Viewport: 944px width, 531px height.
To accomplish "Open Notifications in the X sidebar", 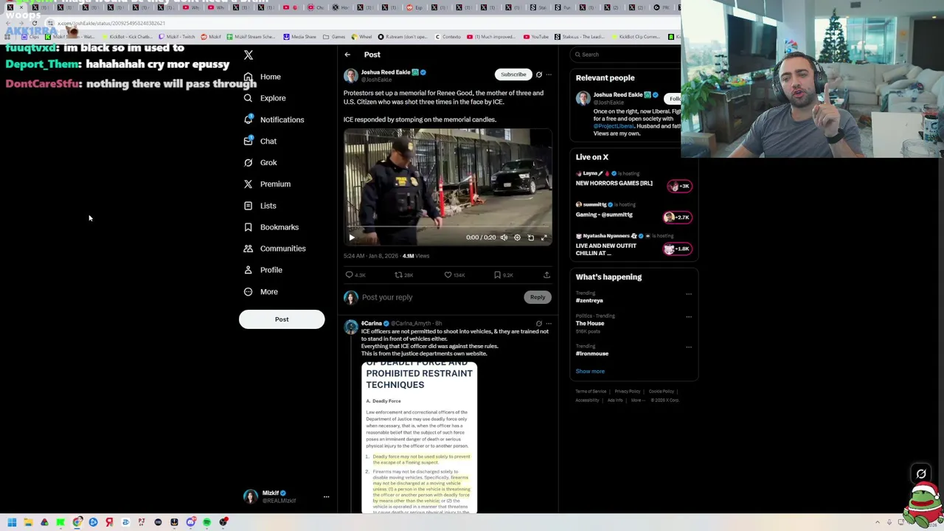I will (x=273, y=119).
